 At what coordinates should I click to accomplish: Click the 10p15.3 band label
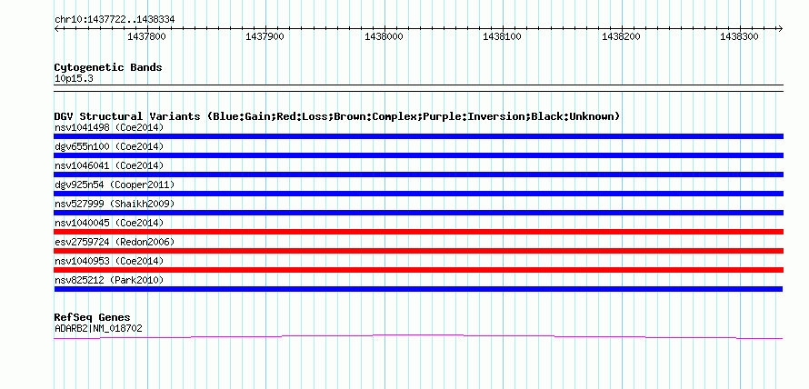(74, 79)
